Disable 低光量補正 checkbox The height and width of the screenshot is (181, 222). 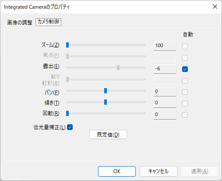(x=70, y=127)
